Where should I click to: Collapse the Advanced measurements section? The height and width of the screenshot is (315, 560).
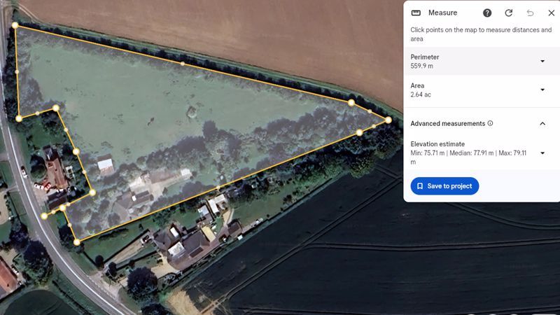click(542, 124)
